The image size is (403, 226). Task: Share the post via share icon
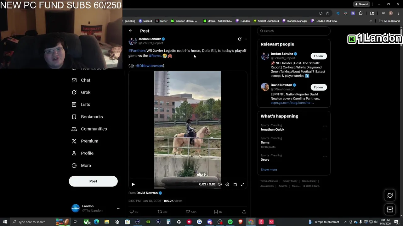tap(244, 212)
